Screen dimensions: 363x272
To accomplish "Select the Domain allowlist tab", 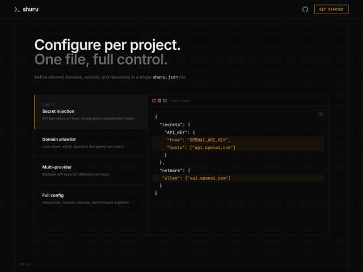I will (91, 143).
